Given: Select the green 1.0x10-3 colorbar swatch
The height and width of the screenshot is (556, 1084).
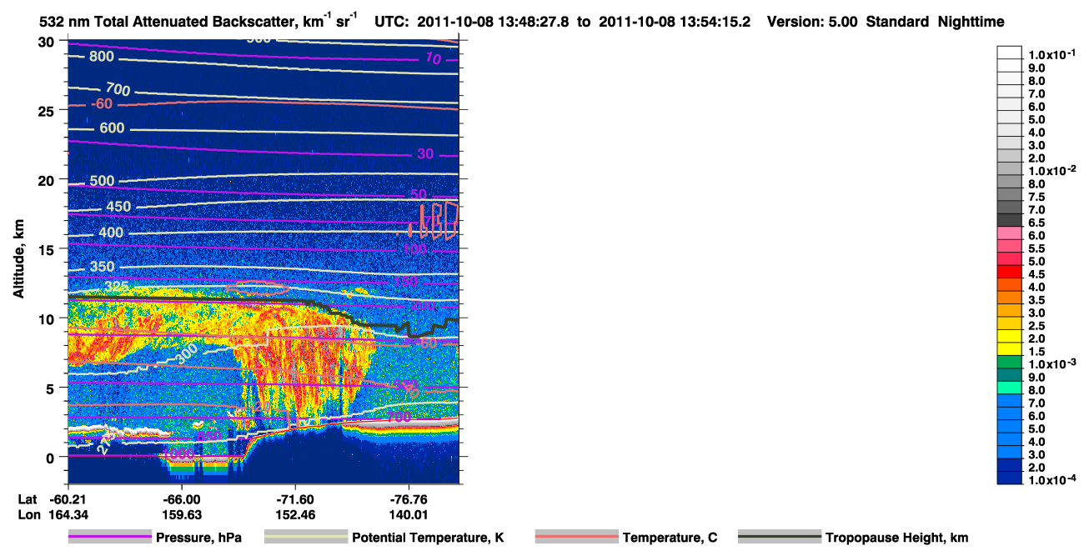Looking at the screenshot, I should click(x=1009, y=363).
